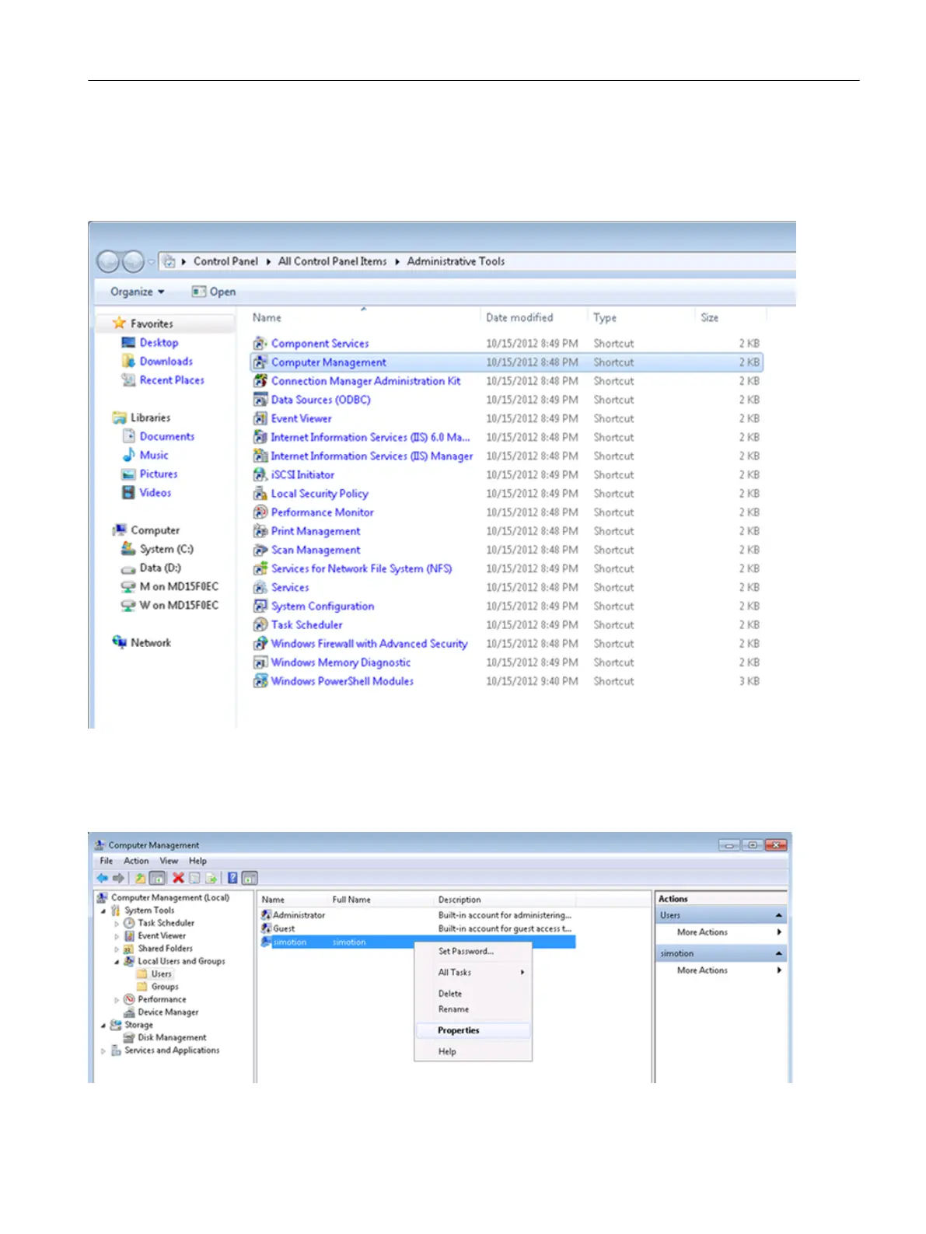
Task: Click the Component Services shortcut icon
Action: point(260,343)
